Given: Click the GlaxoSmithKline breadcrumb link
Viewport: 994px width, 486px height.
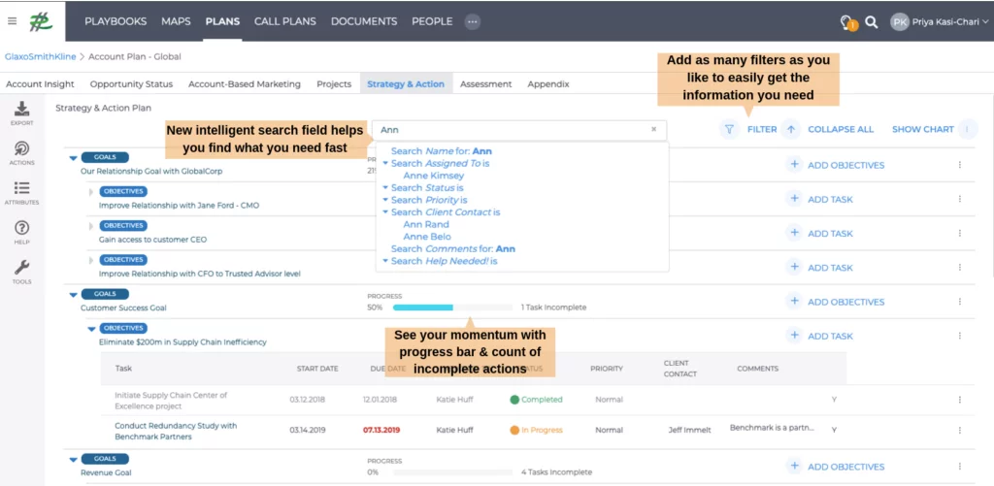Looking at the screenshot, I should pyautogui.click(x=41, y=56).
